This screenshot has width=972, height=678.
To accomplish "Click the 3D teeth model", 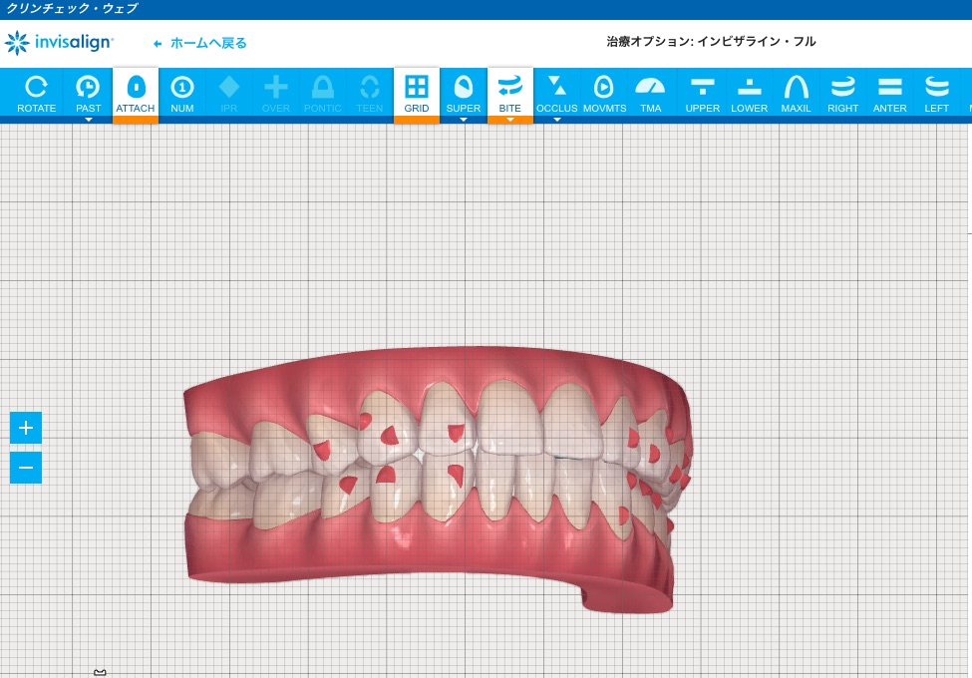I will tap(437, 481).
